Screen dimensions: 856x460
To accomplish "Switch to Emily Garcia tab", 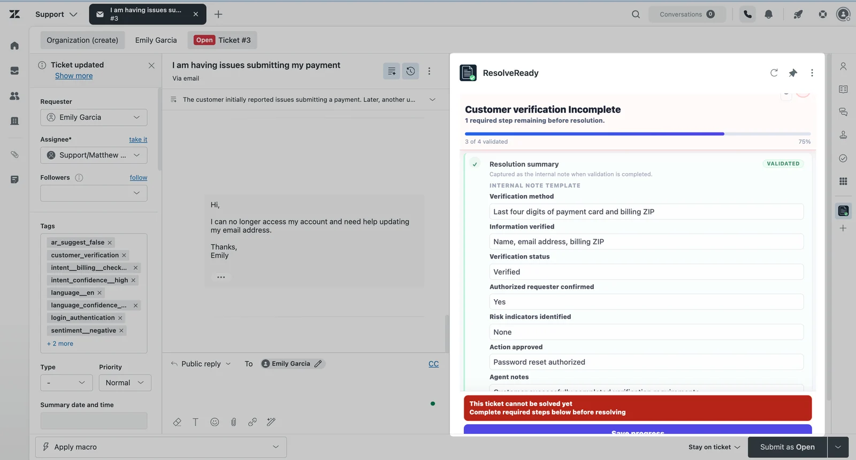I will coord(156,40).
